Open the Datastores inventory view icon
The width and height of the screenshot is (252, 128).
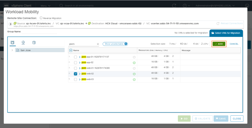pos(34,42)
